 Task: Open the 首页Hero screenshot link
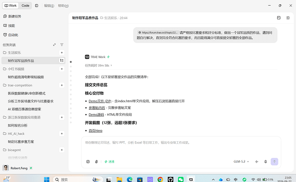[x=96, y=130]
